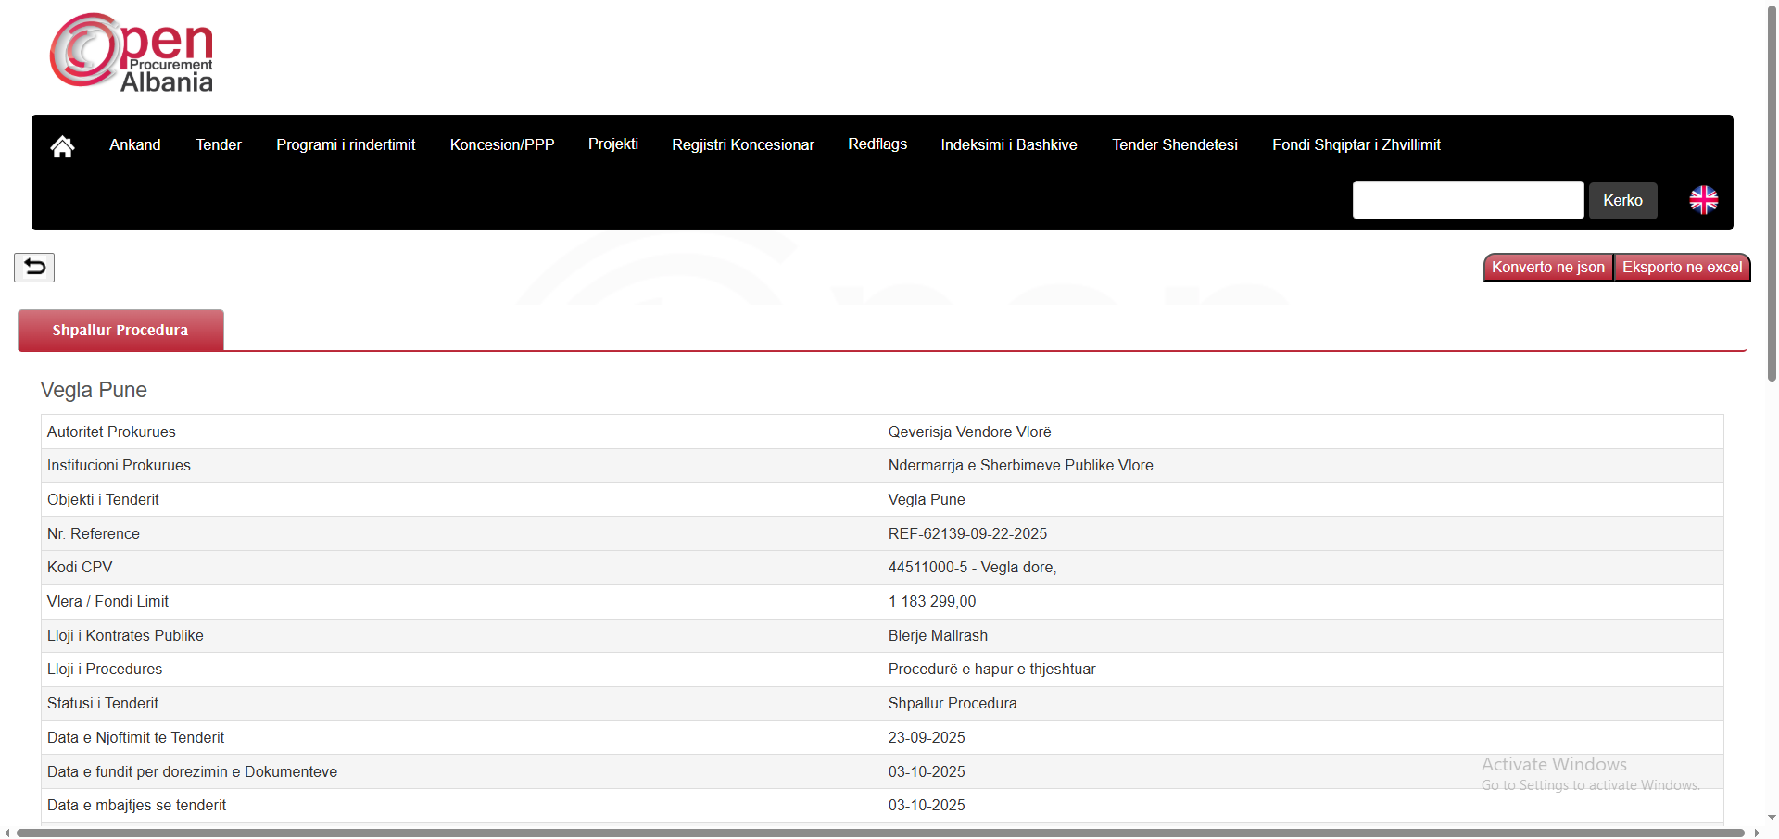Go to Programi i rindertimit
Viewport: 1779px width, 839px height.
346,145
